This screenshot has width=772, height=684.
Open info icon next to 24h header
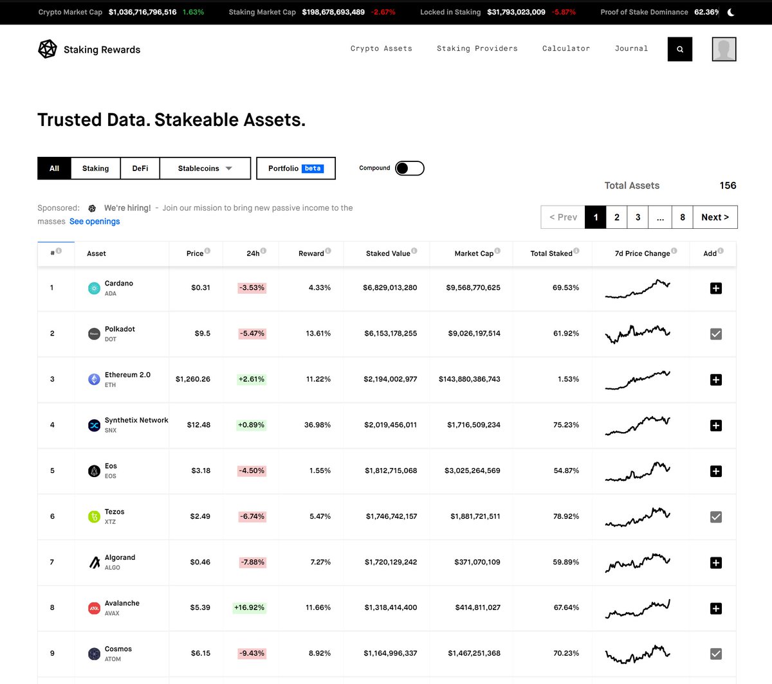[x=263, y=251]
